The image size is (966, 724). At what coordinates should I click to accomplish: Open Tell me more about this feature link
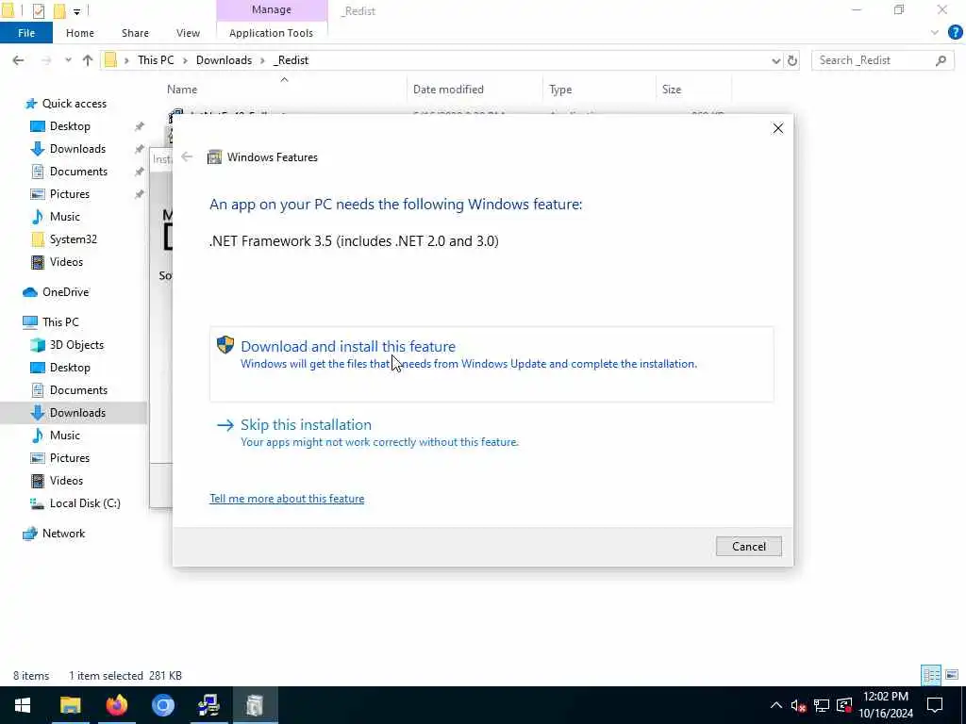287,499
